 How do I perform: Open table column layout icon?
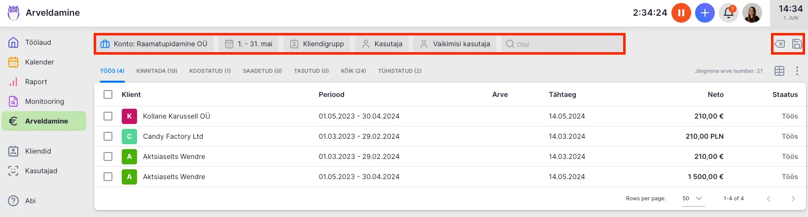(x=779, y=71)
